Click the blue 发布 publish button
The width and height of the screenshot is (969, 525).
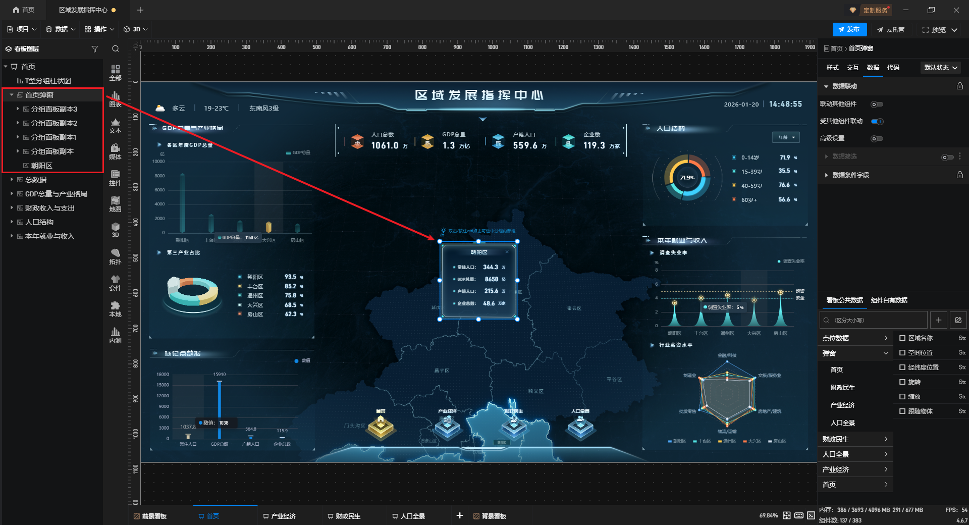tap(849, 30)
